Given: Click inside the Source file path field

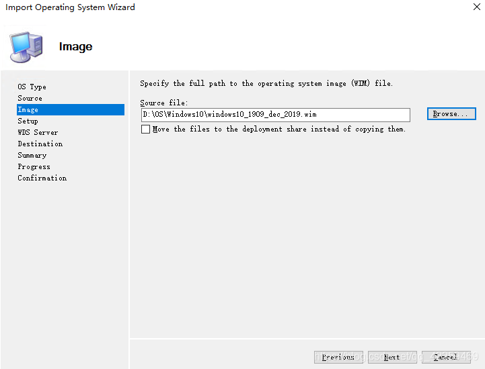Looking at the screenshot, I should click(274, 115).
